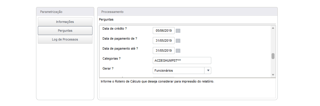Click the Gerar ? label
This screenshot has width=320, height=106.
[108, 68]
